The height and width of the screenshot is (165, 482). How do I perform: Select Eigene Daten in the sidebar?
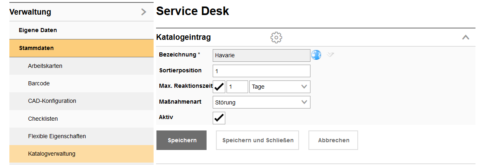click(x=38, y=30)
